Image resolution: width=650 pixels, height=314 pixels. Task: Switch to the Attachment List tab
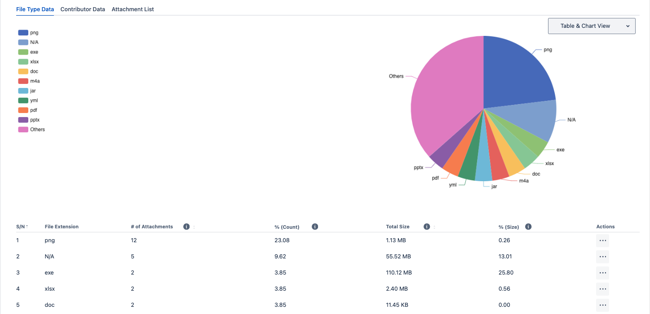pos(133,9)
